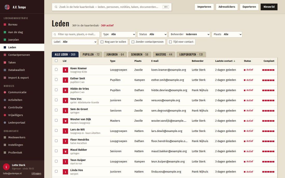The image size is (285, 178).
Task: Click the sort arrow beside Laatste contact
Action: (234, 61)
